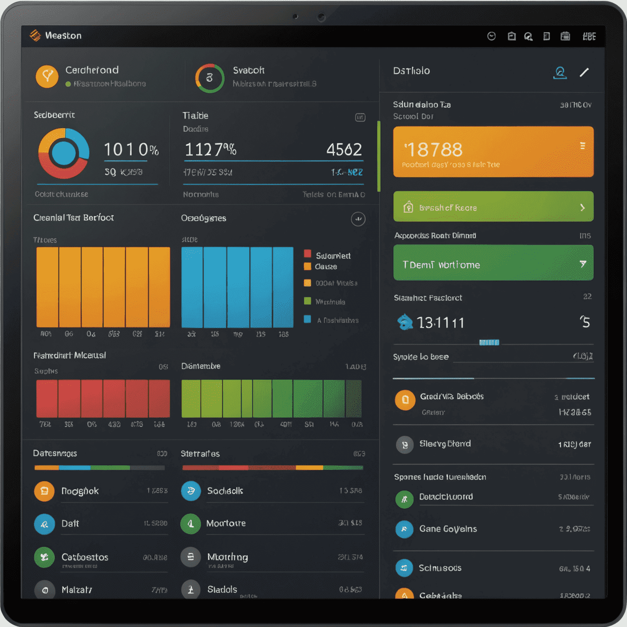Click the Moortoire list row text
Image resolution: width=627 pixels, height=627 pixels.
click(226, 523)
